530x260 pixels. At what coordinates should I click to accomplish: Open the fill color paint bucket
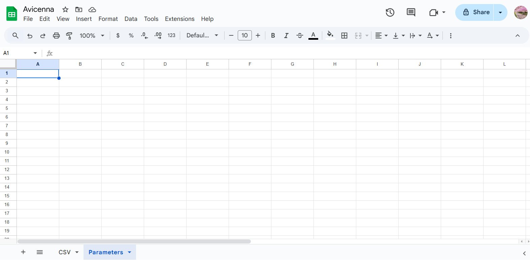(330, 35)
